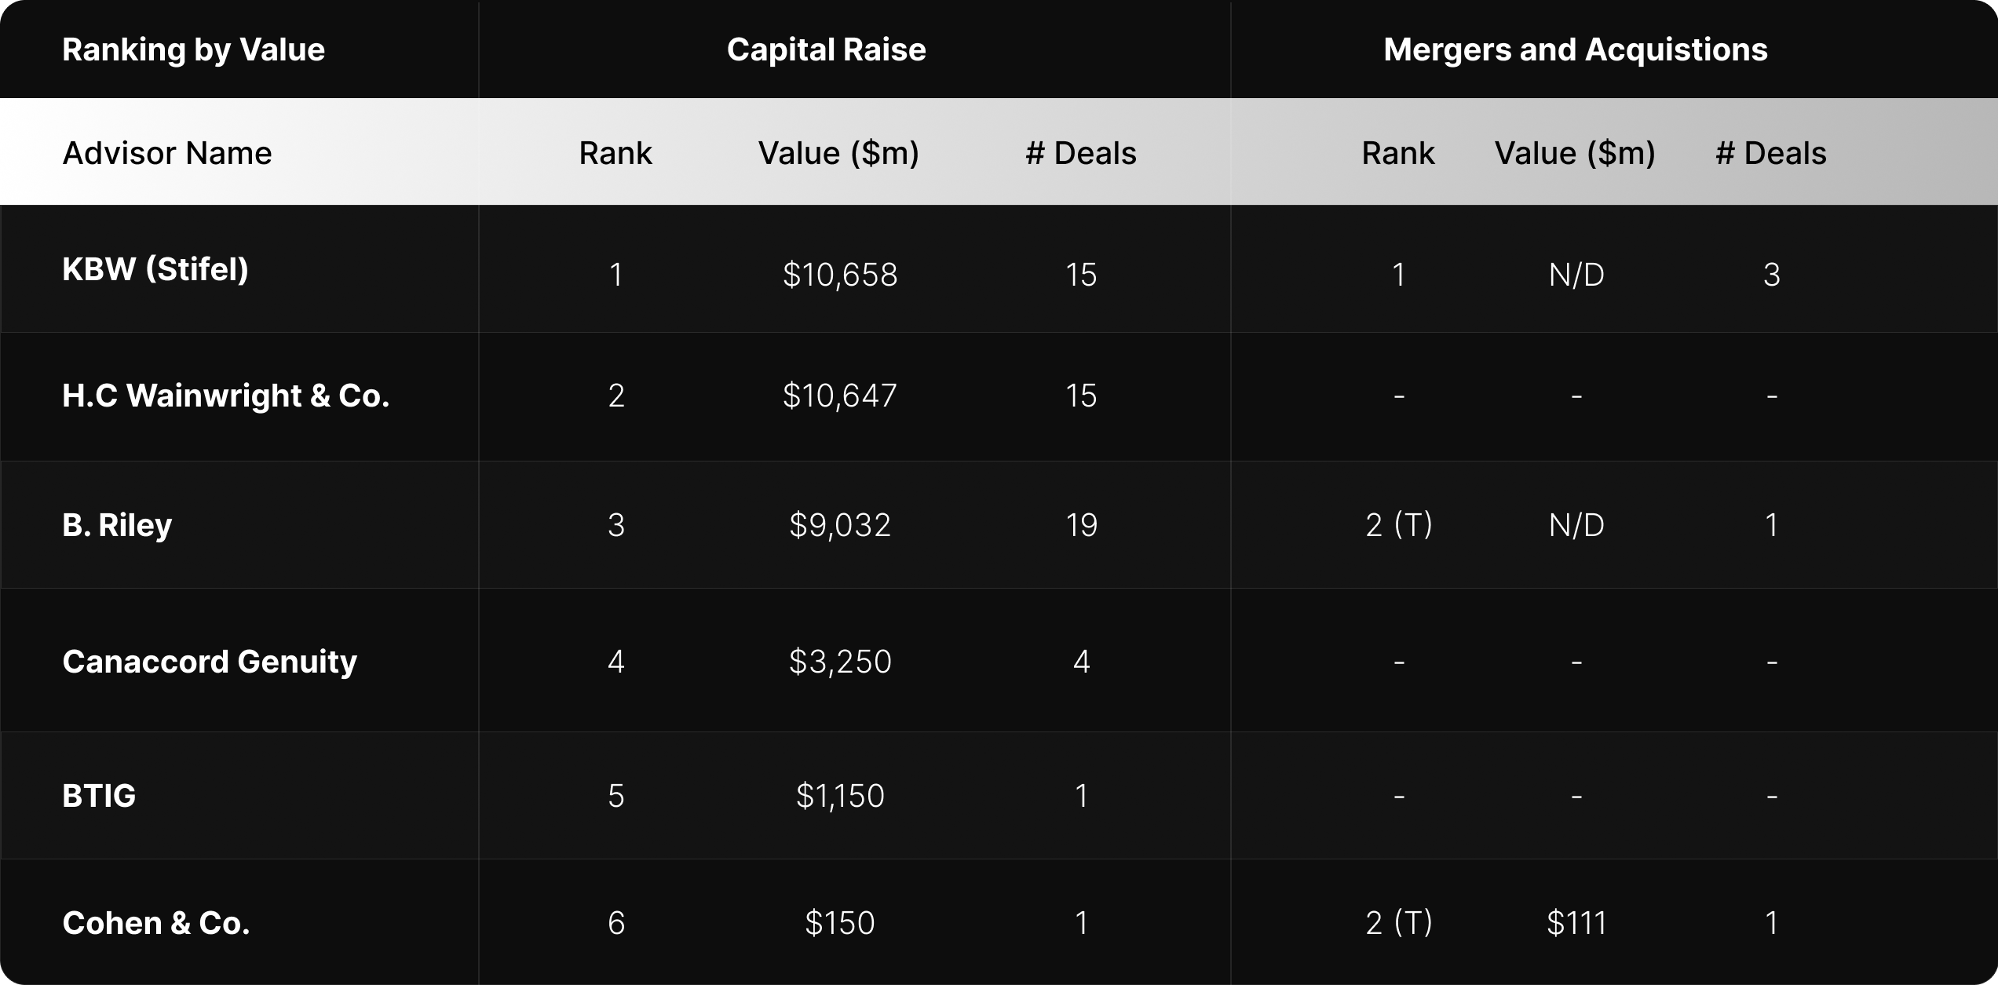Screen dimensions: 1998x985
Task: Select the $10,658 value cell
Action: [x=839, y=275]
